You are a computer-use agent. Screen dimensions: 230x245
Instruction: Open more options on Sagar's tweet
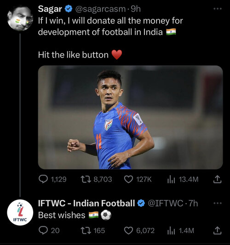pyautogui.click(x=218, y=9)
